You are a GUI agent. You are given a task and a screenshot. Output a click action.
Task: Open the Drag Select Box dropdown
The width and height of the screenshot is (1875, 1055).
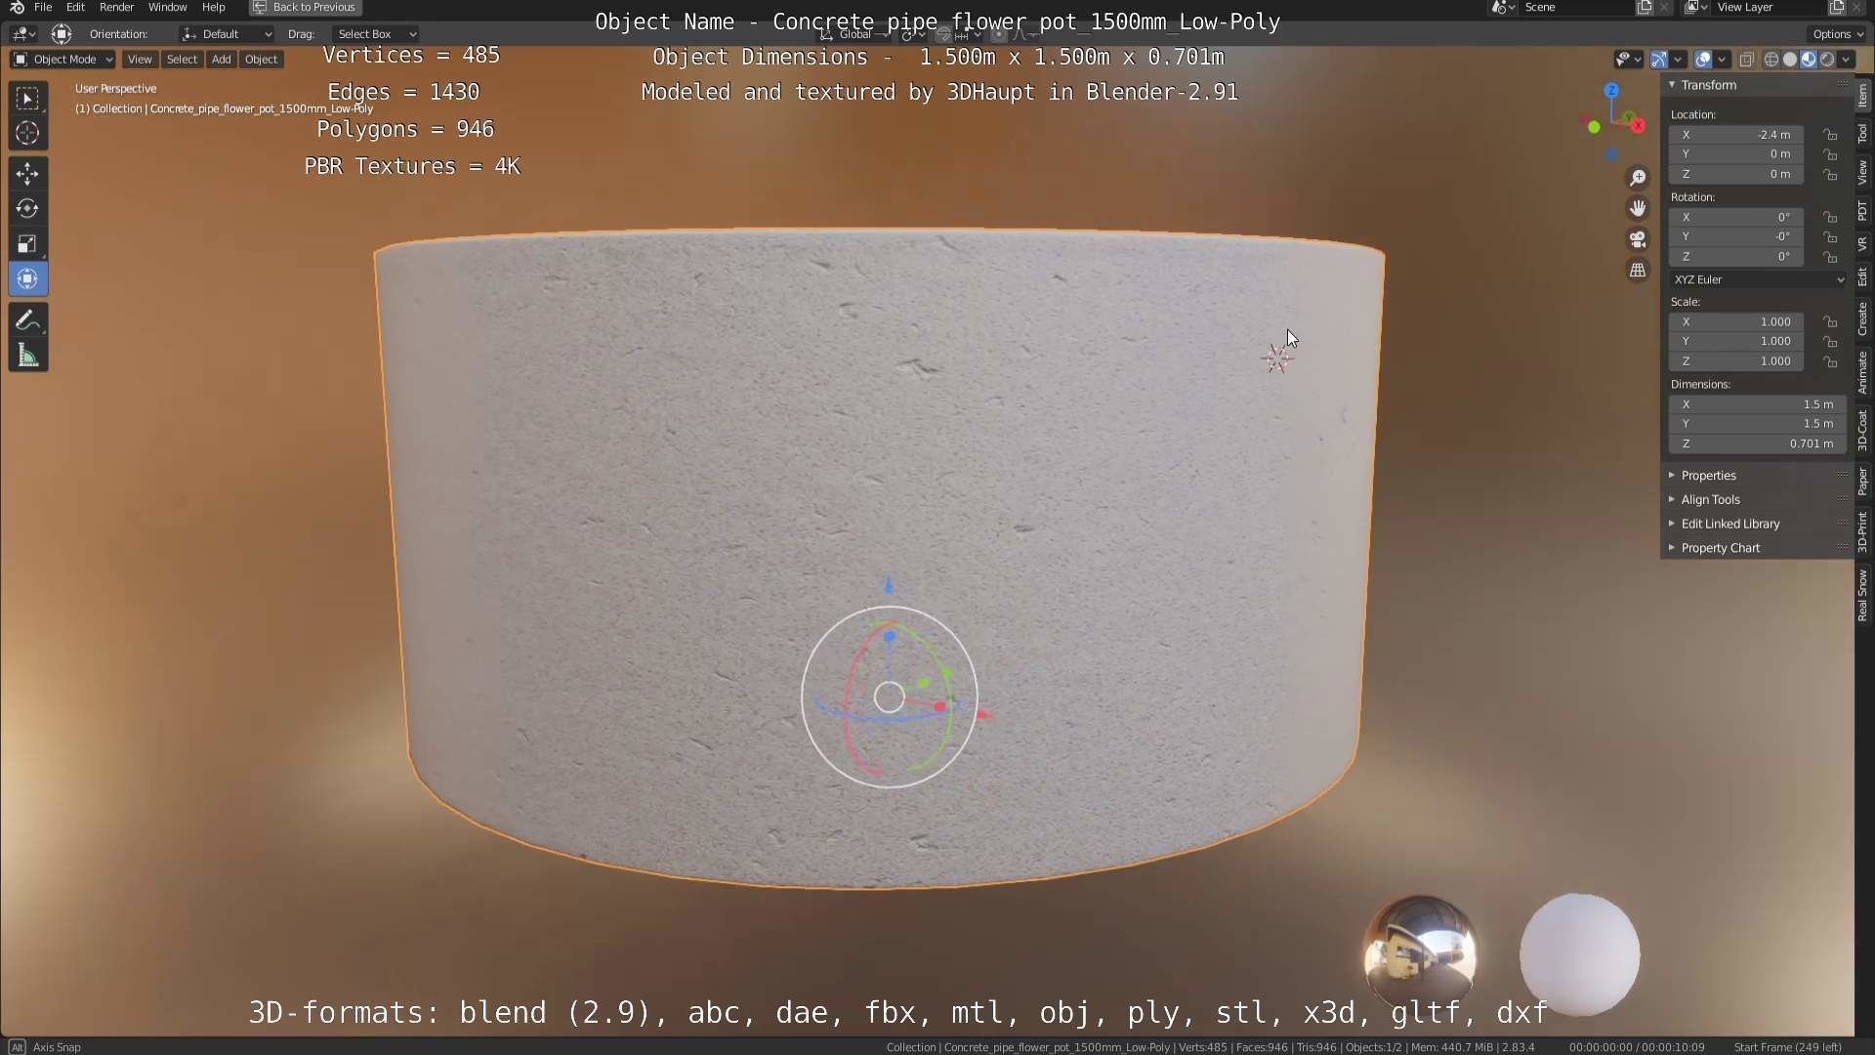(376, 34)
